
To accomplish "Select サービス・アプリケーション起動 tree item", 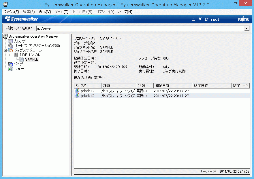I will click(x=37, y=46).
